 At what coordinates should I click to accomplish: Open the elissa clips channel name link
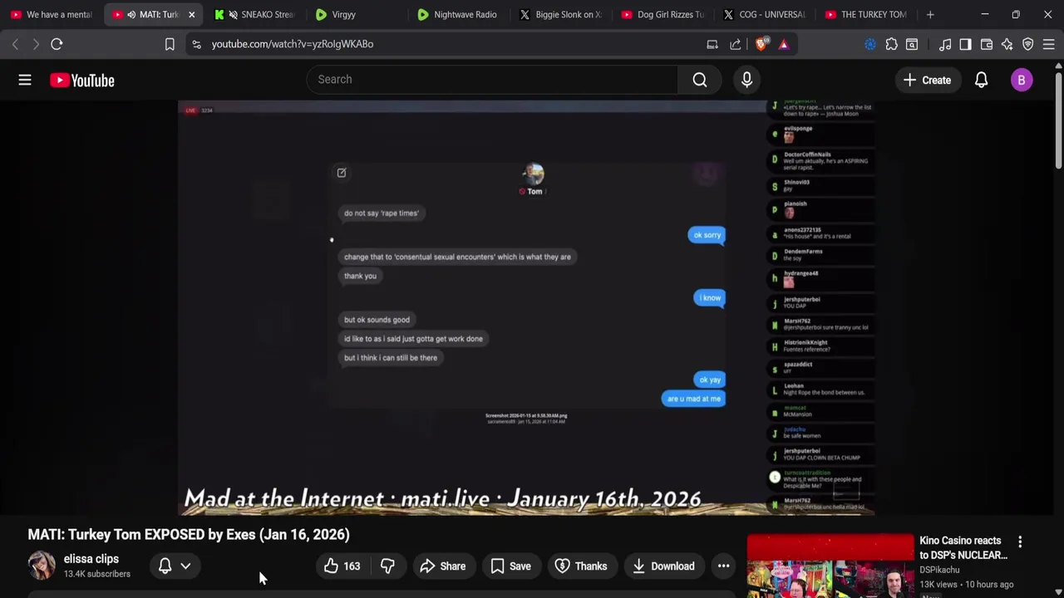coord(91,559)
